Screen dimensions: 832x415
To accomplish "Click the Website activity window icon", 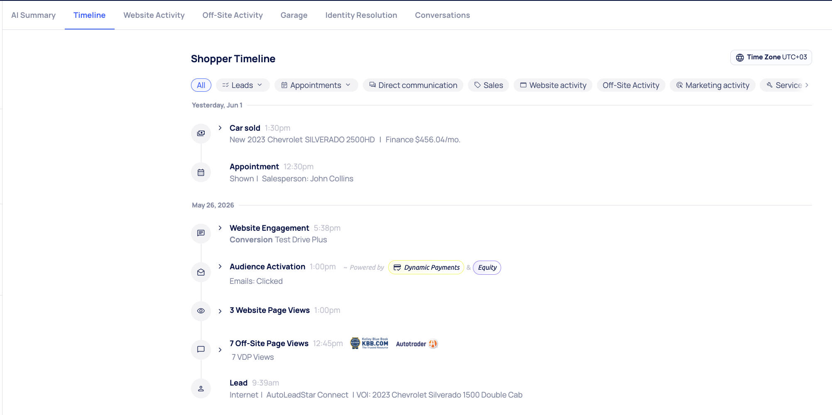I will (523, 85).
